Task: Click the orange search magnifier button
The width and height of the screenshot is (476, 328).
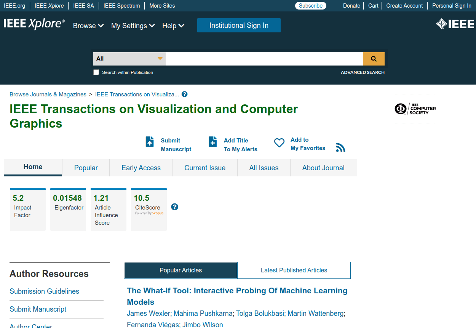Action: coord(374,59)
